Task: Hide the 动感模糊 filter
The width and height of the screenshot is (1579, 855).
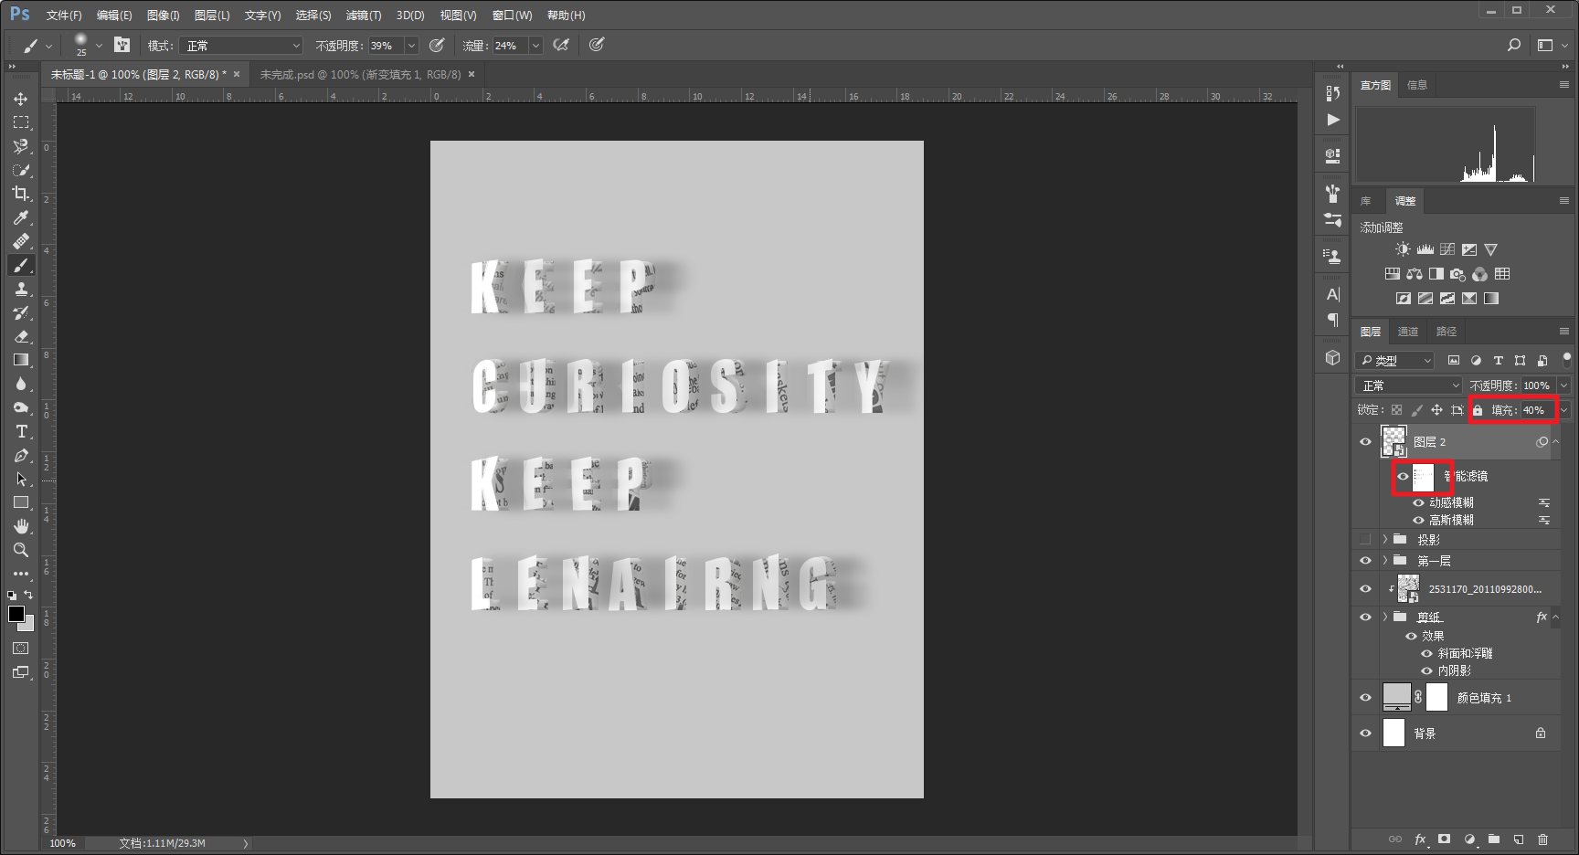Action: coord(1418,502)
